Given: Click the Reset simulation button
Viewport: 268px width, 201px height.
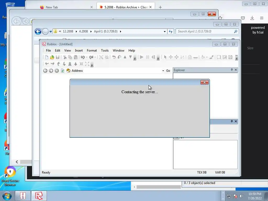Looking at the screenshot, I should tap(153, 57).
